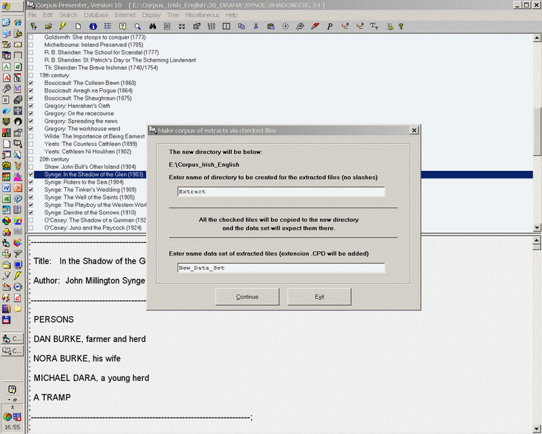Open Microsoft Word from the left launcher bar
Image resolution: width=542 pixels, height=434 pixels.
tap(6, 188)
